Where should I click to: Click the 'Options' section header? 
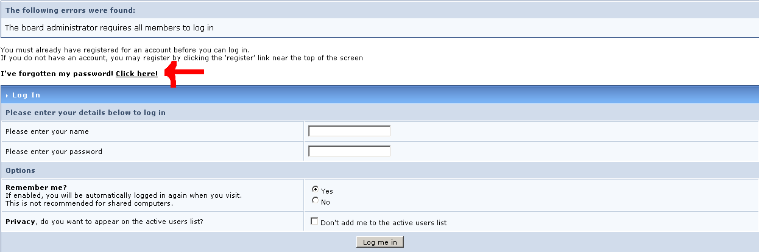coord(20,170)
